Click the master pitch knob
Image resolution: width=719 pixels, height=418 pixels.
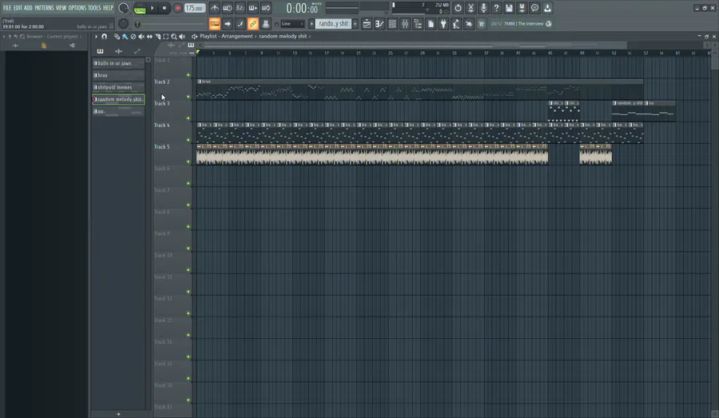123,23
